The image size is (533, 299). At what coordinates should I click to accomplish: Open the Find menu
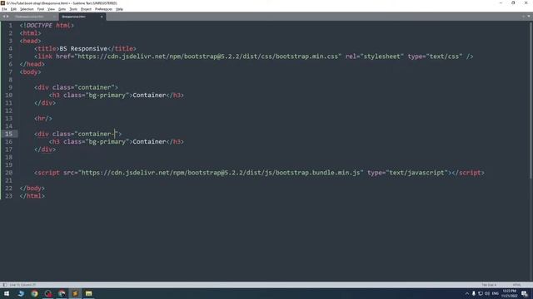41,9
